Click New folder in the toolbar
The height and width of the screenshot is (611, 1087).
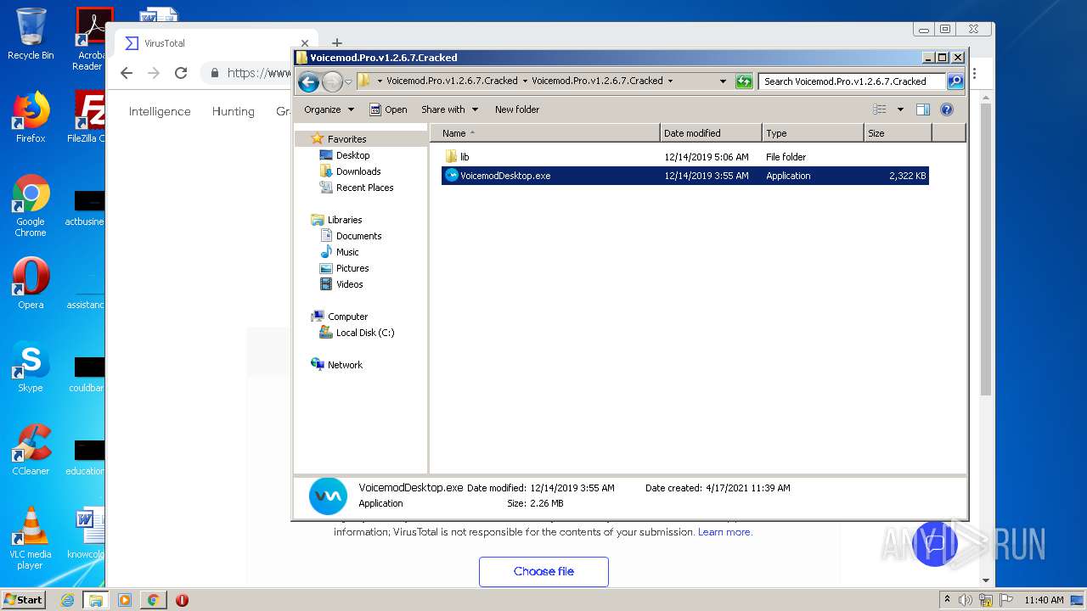517,109
